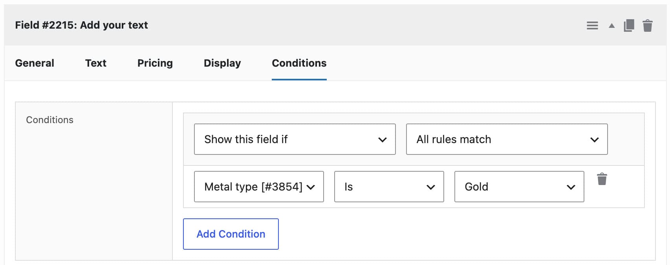Duplicate Field #2215 using the copy icon
Image resolution: width=670 pixels, height=265 pixels.
[x=629, y=25]
